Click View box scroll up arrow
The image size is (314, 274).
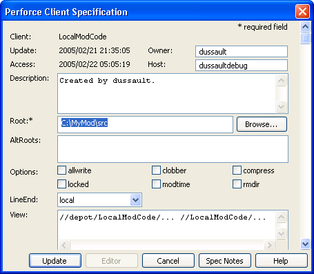[281, 217]
